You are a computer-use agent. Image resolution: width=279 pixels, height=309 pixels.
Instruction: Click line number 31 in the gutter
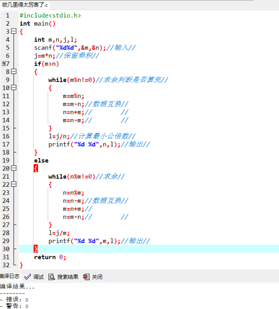point(6,257)
